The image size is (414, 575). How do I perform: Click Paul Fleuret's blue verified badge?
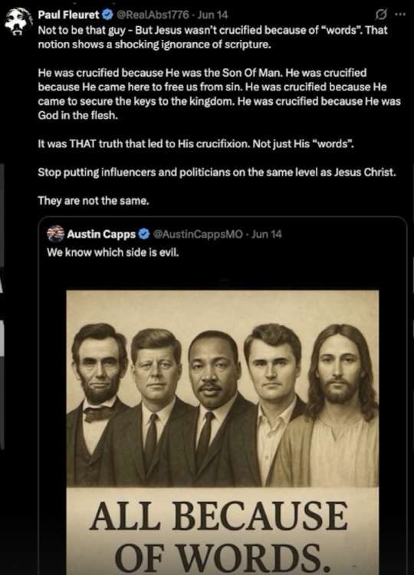(107, 15)
